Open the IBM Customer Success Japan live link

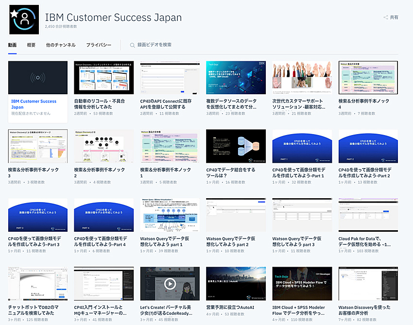34,104
